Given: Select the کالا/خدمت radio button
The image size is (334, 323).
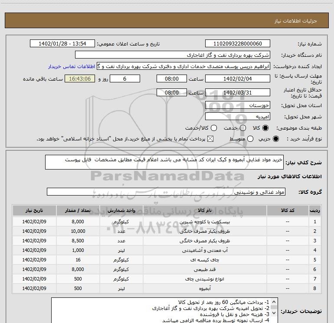Looking at the screenshot, I should click(x=214, y=128).
